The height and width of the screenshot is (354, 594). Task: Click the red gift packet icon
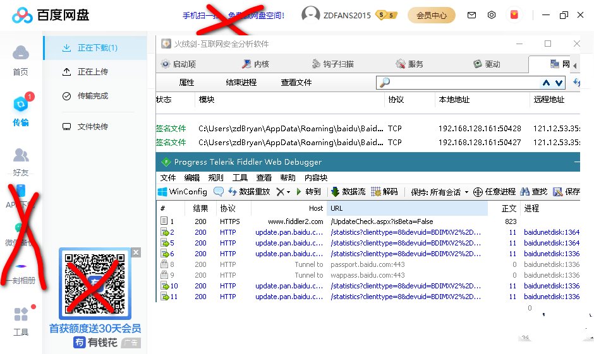pos(514,15)
